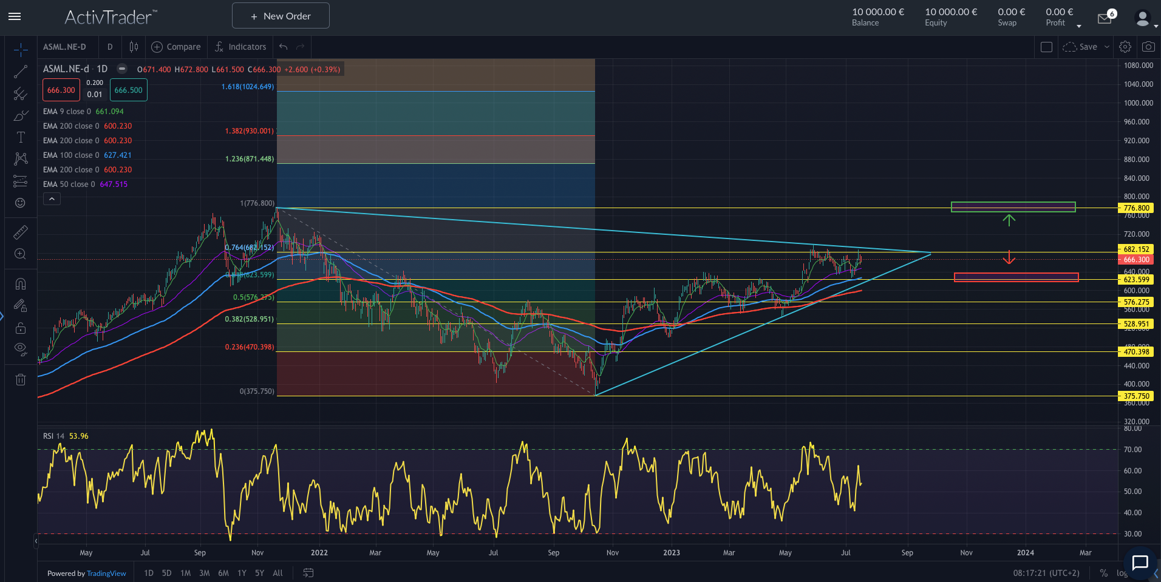Open the user account dropdown
This screenshot has width=1161, height=582.
pos(1145,19)
